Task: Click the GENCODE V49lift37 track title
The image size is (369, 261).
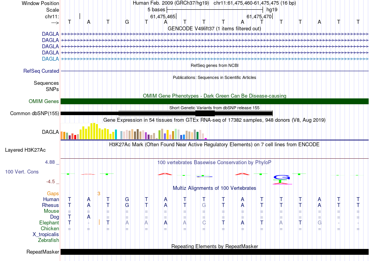Action: pyautogui.click(x=214, y=28)
